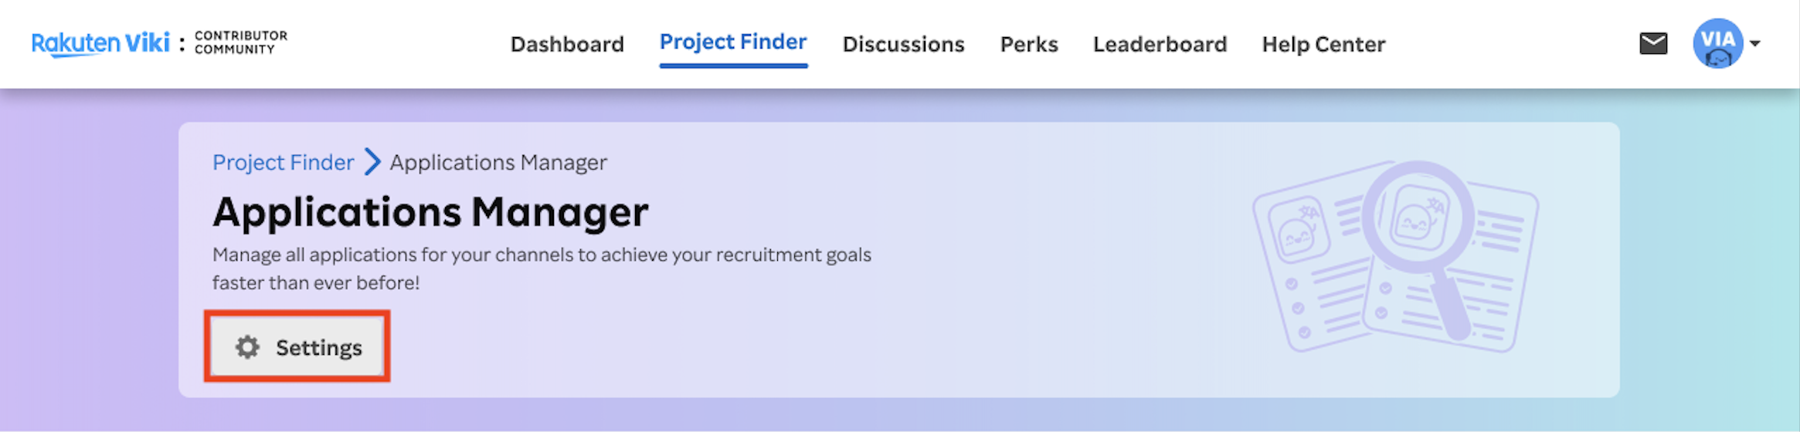
Task: Open the Perks page
Action: (1029, 44)
